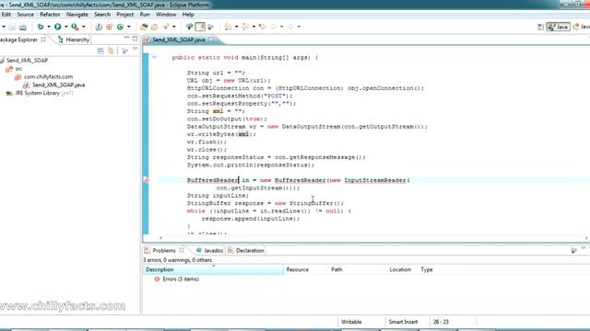Sort by the Description column header
This screenshot has height=331, width=590.
pyautogui.click(x=213, y=269)
